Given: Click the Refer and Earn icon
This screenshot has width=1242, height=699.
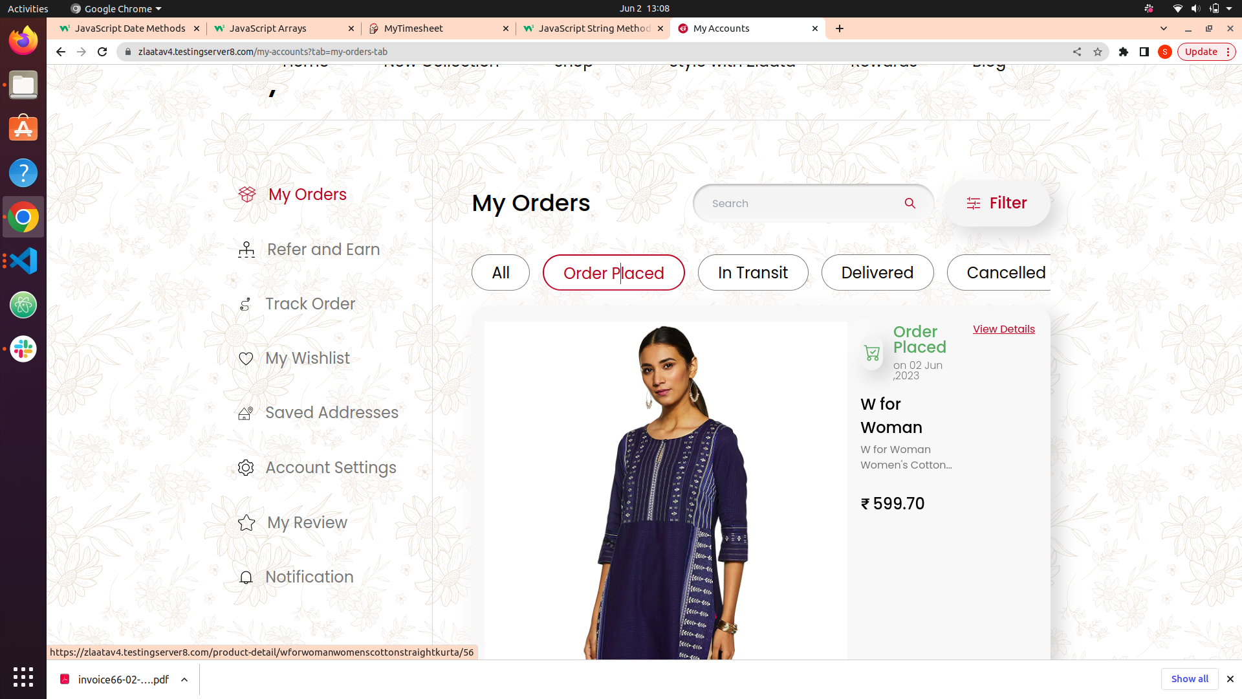Looking at the screenshot, I should (246, 249).
